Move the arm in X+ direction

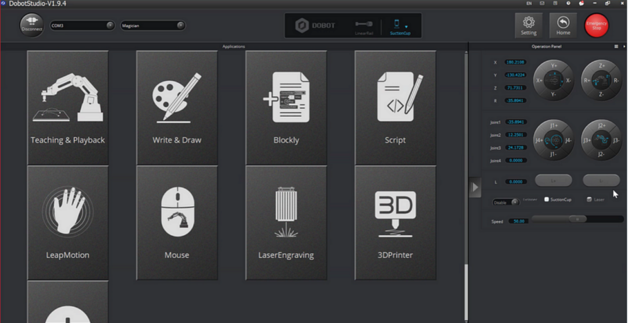pos(539,80)
